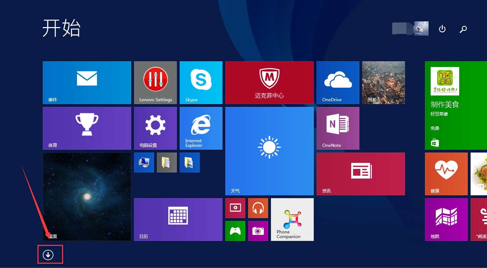487x268 pixels.
Task: Open the Video small tile
Action: (235, 208)
